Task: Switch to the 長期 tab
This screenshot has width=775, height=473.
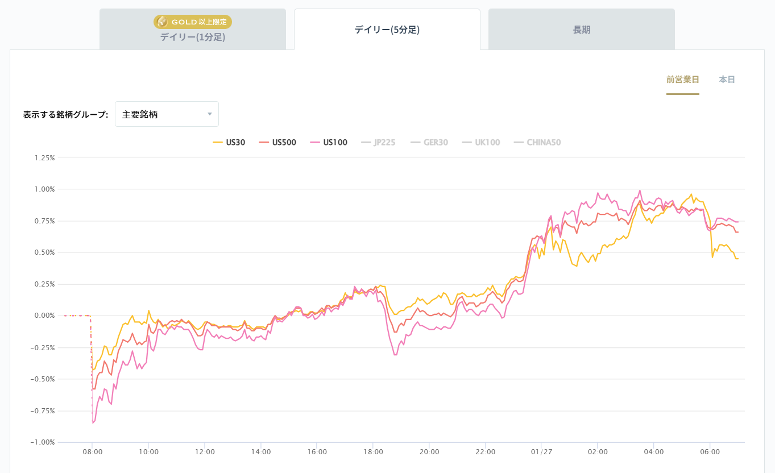Action: (581, 30)
